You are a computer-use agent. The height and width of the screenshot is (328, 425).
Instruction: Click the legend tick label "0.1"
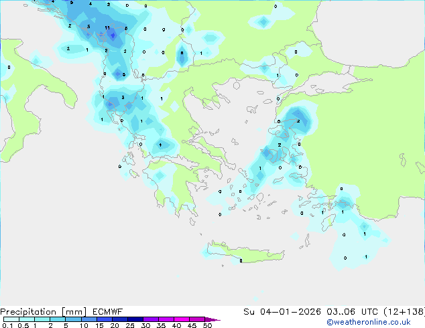(7, 325)
